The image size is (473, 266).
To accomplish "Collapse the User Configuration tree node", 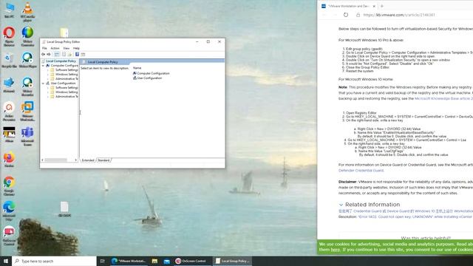I will point(43,83).
